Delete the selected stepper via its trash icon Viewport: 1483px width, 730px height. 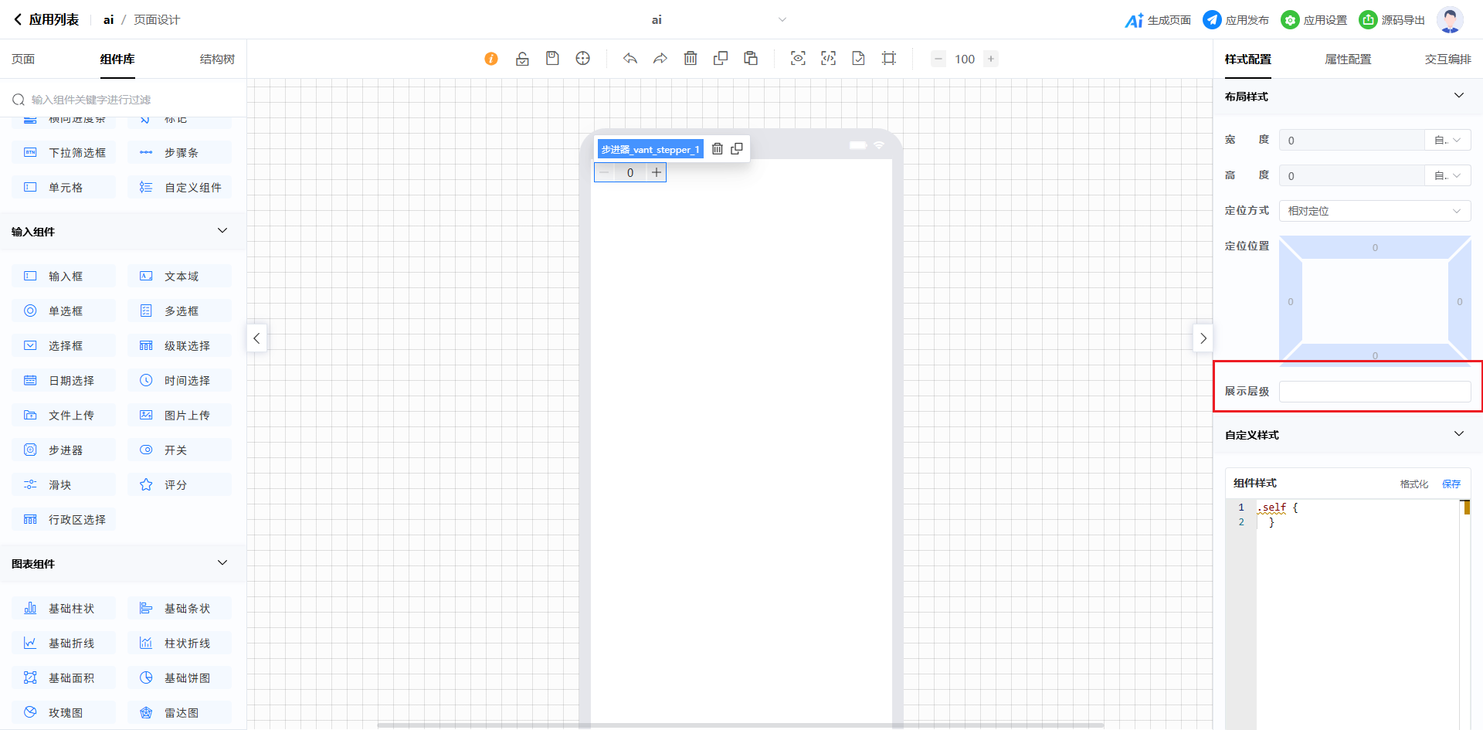[x=718, y=149]
